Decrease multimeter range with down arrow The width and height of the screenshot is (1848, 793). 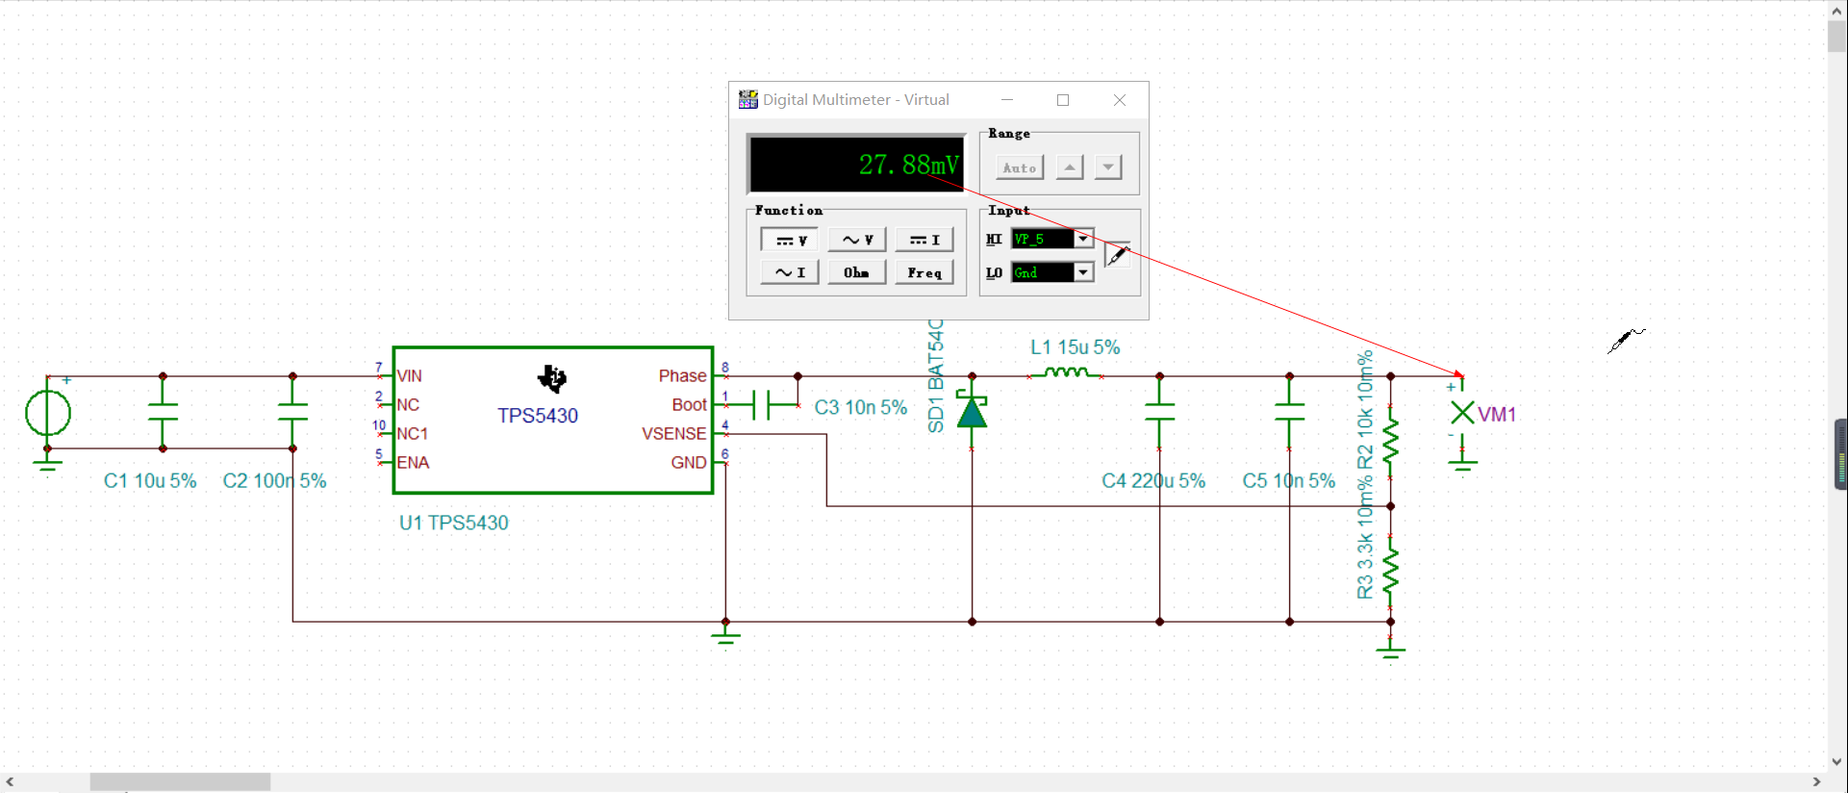point(1108,167)
